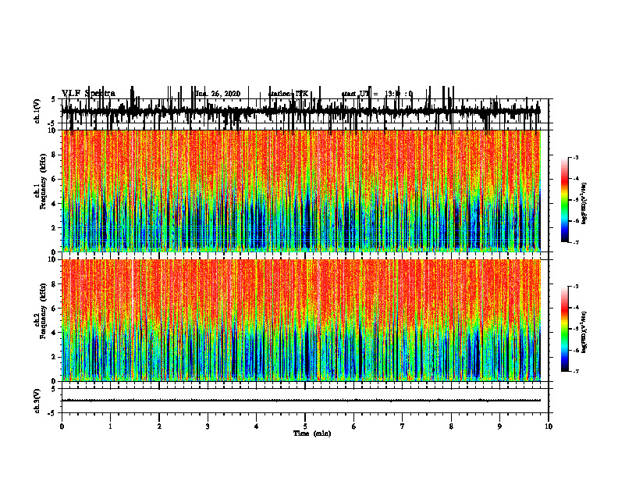Click the flat ch.3 waveform trace
Image resolution: width=618 pixels, height=478 pixels.
point(301,401)
